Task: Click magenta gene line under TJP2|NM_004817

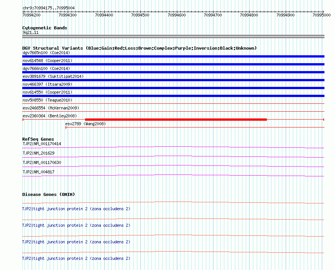Action: click(x=173, y=175)
